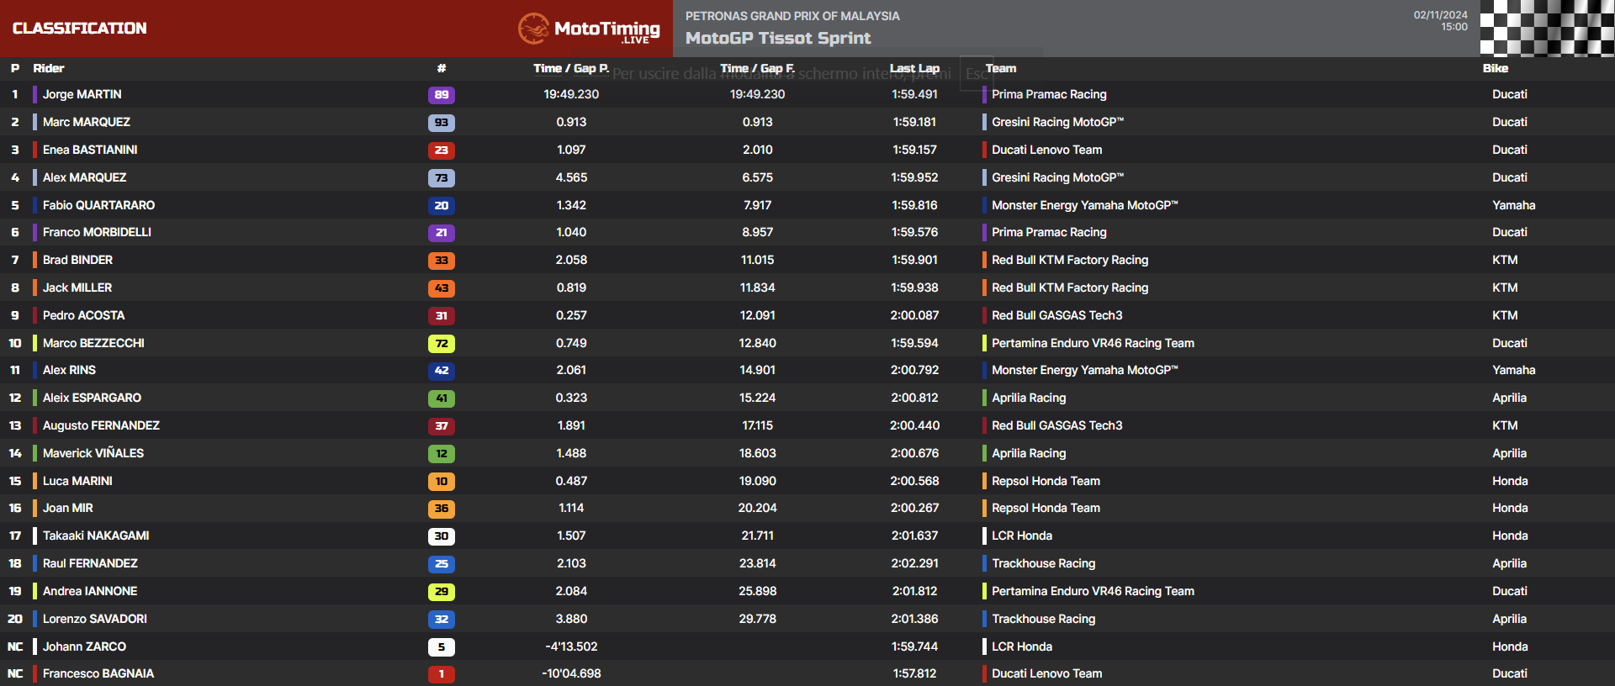Screen dimensions: 1615x686
Task: Click the checkered flag image
Action: tap(1547, 29)
